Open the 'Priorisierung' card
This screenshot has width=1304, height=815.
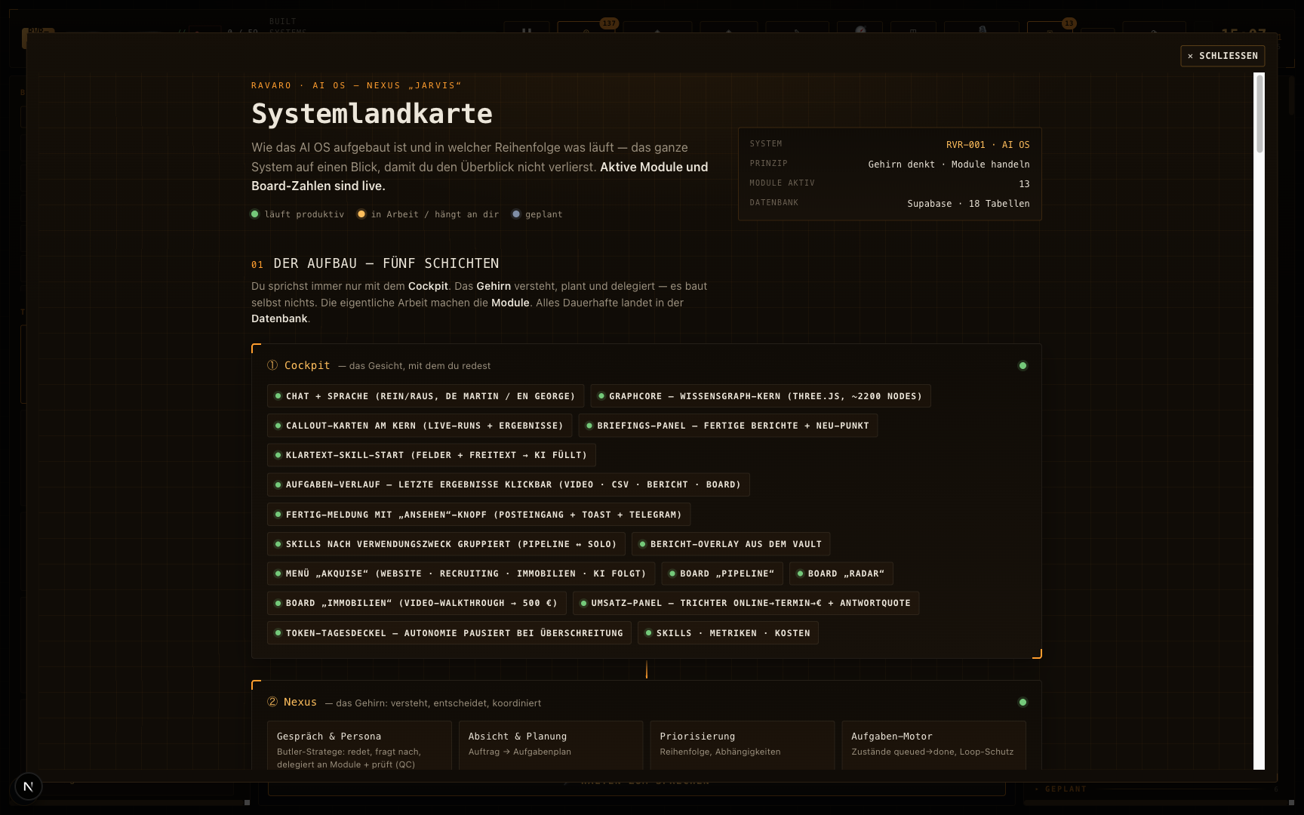(743, 746)
